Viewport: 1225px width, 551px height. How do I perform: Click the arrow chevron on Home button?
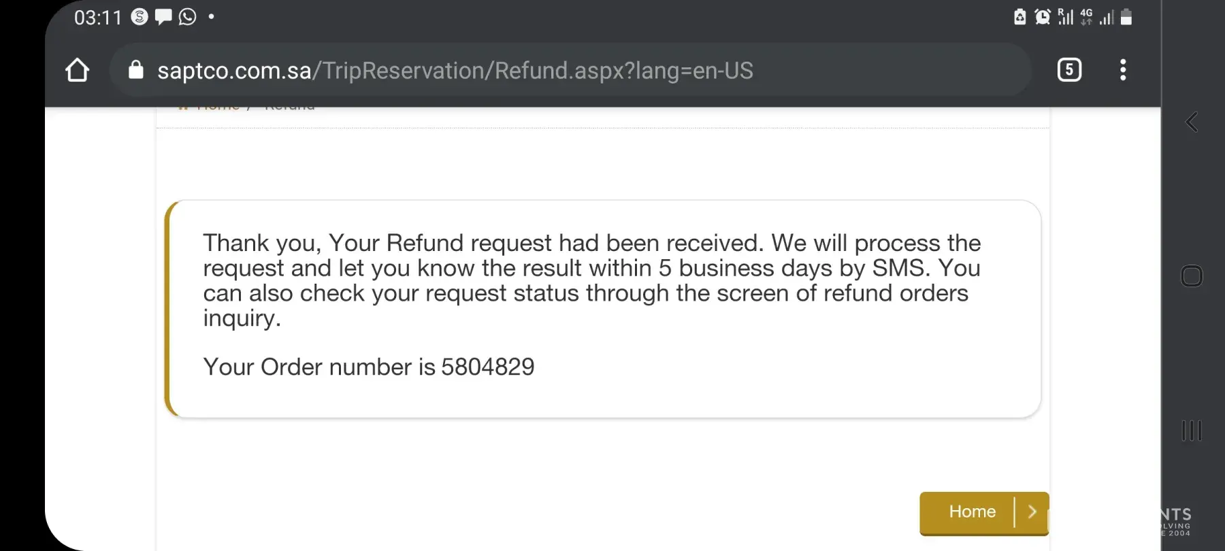[1032, 512]
